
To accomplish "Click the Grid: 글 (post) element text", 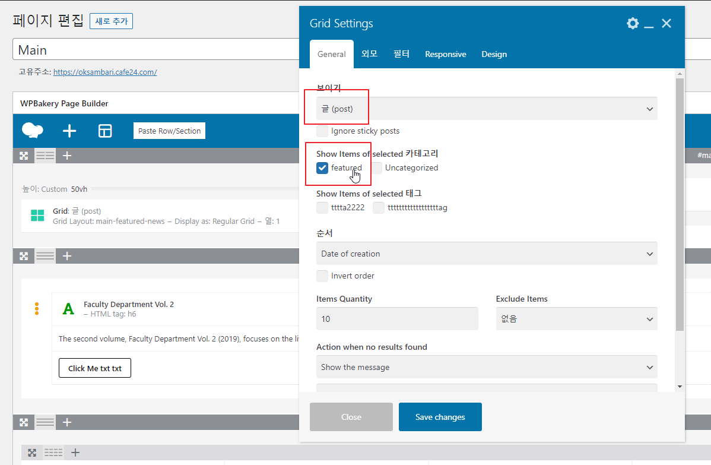I will pyautogui.click(x=77, y=211).
